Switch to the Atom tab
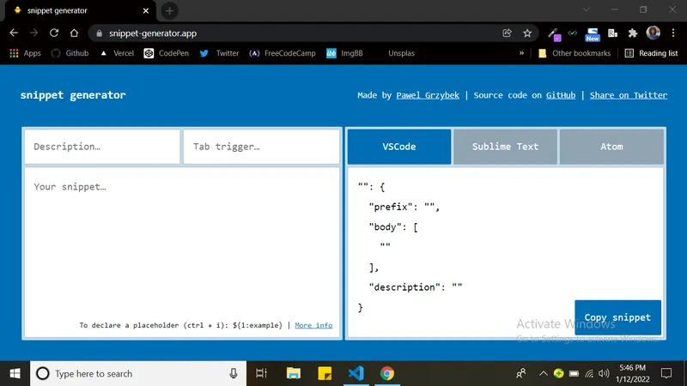Image resolution: width=687 pixels, height=386 pixels. (611, 147)
